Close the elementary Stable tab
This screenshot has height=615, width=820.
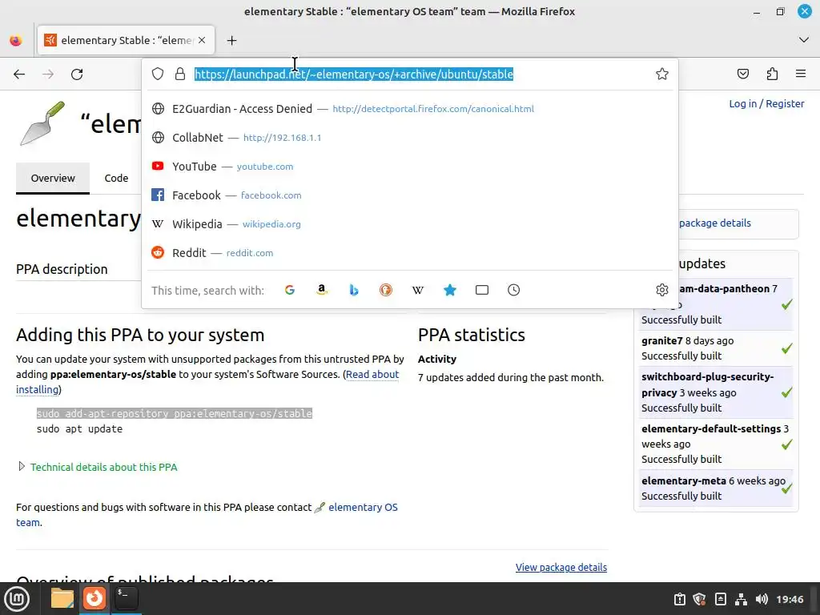[202, 40]
